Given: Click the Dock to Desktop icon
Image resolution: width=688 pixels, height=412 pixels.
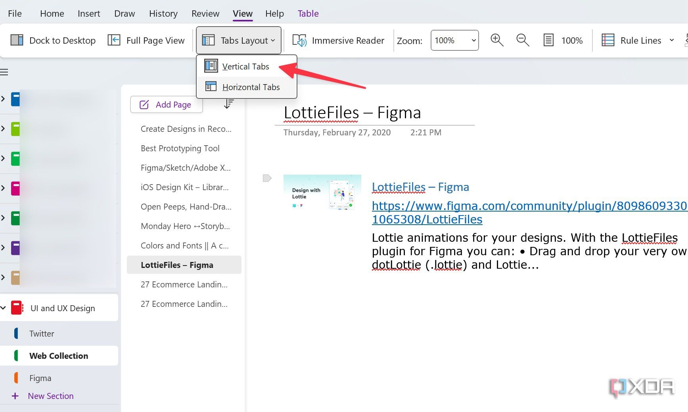Looking at the screenshot, I should pos(17,40).
